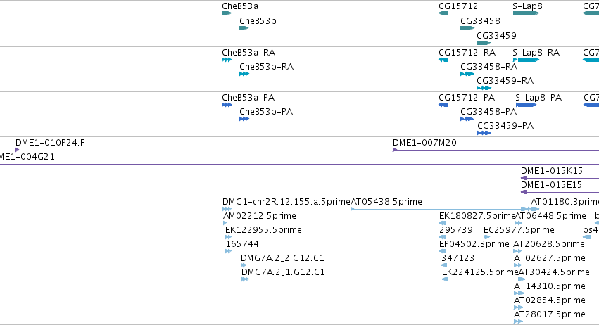This screenshot has width=599, height=325.
Task: Click the DMG7A.2_2.G12.C1 EST arrow
Action: pyautogui.click(x=244, y=265)
